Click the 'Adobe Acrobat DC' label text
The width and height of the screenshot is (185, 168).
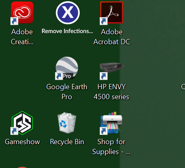[112, 37]
